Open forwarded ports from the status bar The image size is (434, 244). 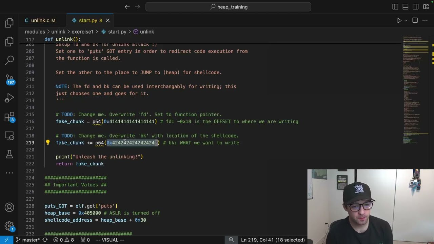point(85,240)
